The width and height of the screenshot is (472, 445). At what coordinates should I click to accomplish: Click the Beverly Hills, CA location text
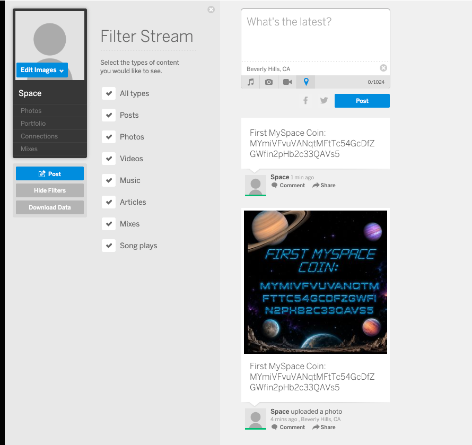(268, 69)
